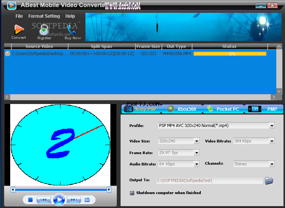Open the Format Setting menu
This screenshot has height=208, width=285.
44,16
